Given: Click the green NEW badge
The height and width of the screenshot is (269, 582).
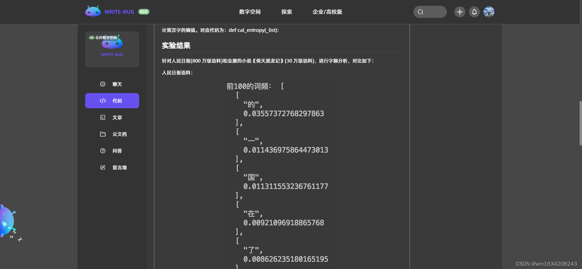Looking at the screenshot, I should pyautogui.click(x=144, y=12).
